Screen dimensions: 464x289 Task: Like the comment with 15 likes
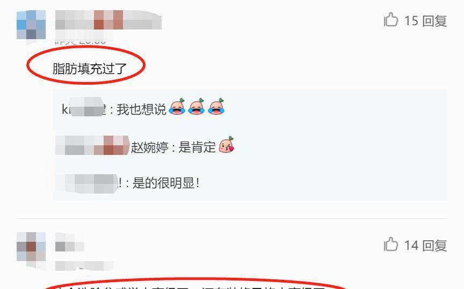pyautogui.click(x=390, y=20)
